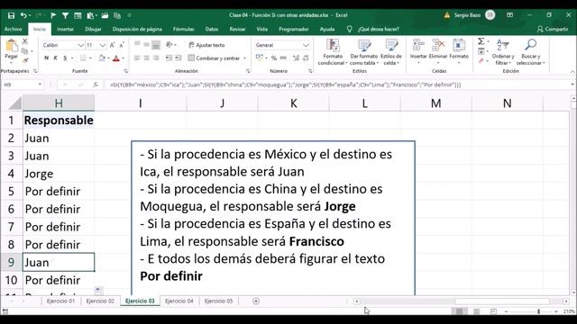Open the General number format dropdown
577x324 pixels.
click(x=306, y=45)
